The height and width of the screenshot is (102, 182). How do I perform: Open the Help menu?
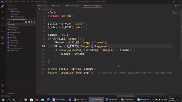pos(45,2)
